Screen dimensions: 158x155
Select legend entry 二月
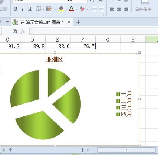click(124, 100)
